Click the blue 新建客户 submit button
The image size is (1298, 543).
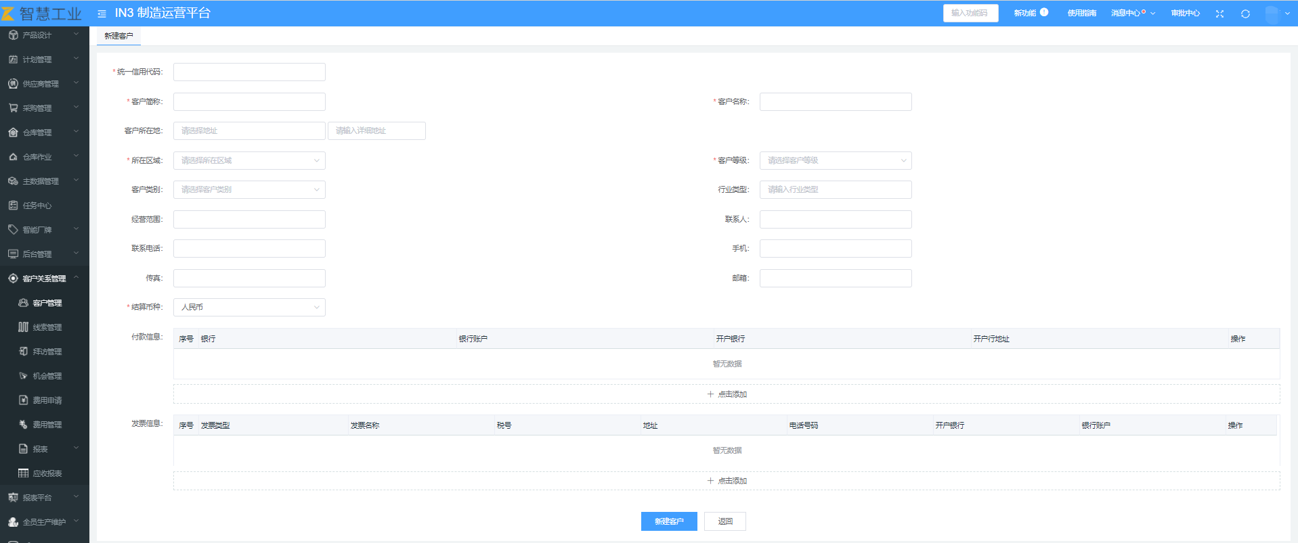pyautogui.click(x=668, y=521)
